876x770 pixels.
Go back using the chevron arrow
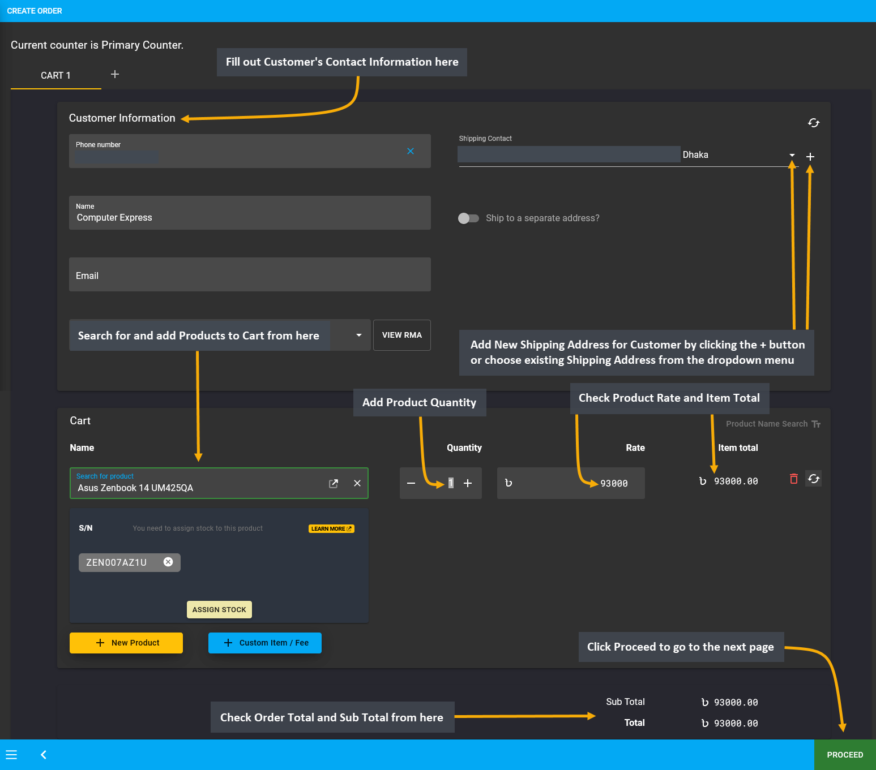(x=44, y=755)
